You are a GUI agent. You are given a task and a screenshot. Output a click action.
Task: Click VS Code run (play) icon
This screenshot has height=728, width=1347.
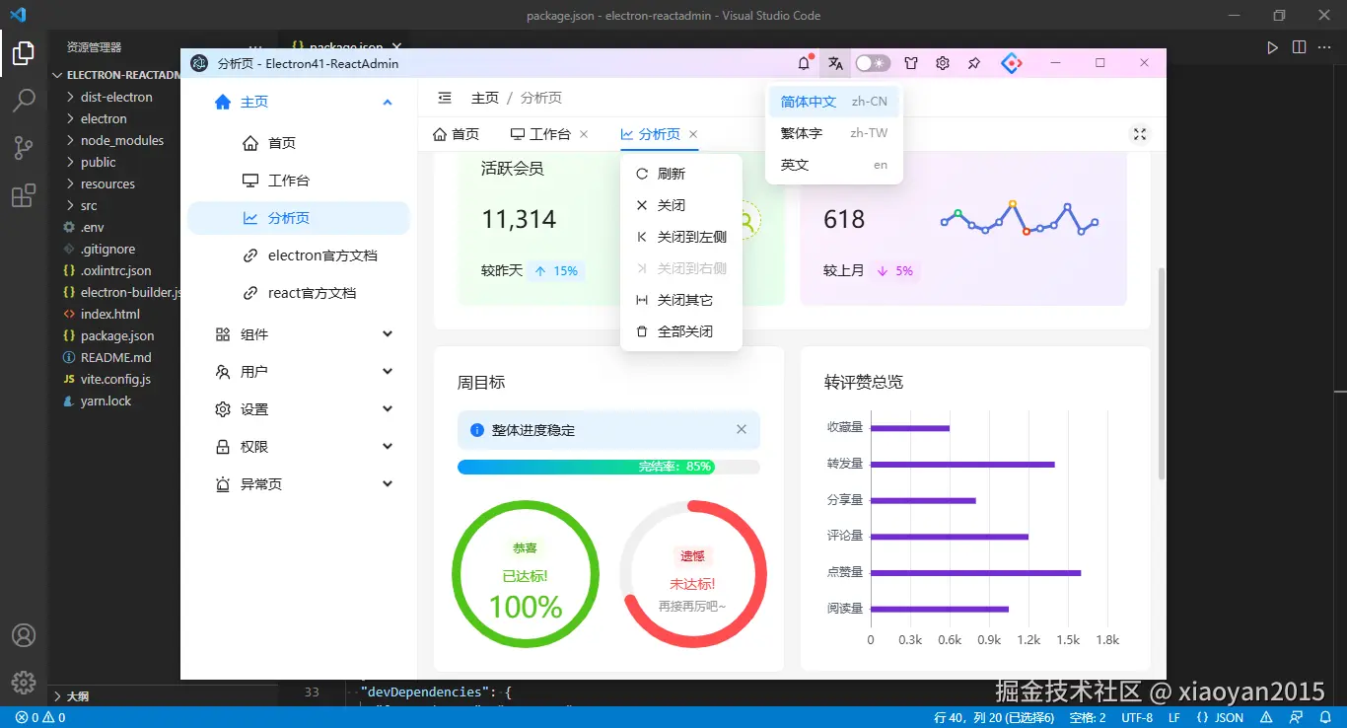1272,47
